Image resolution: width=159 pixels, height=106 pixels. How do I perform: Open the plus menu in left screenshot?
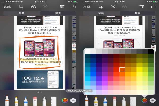point(73,100)
